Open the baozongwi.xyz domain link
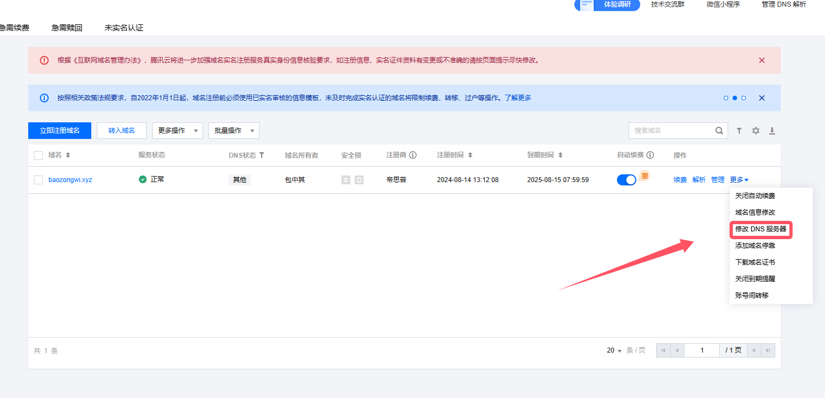Image resolution: width=825 pixels, height=398 pixels. tap(70, 180)
